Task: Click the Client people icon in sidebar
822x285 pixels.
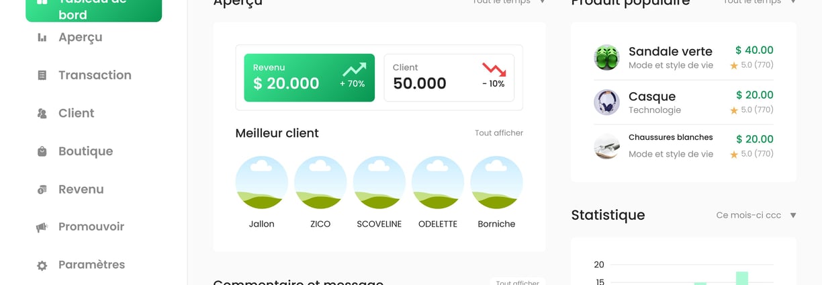Action: click(x=42, y=114)
